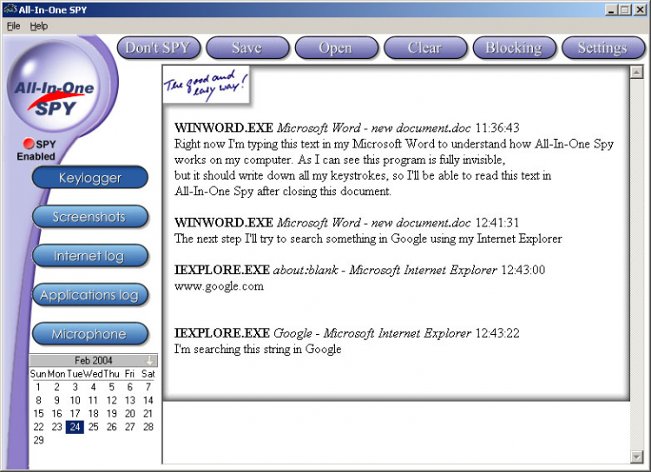Open the File menu
This screenshot has width=651, height=472.
[13, 26]
